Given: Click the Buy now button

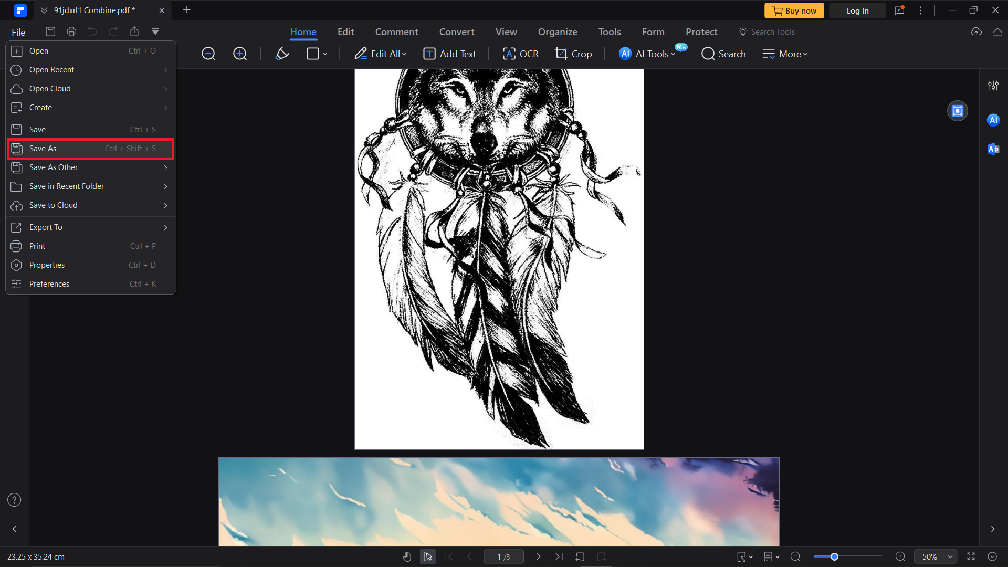Looking at the screenshot, I should pos(794,10).
